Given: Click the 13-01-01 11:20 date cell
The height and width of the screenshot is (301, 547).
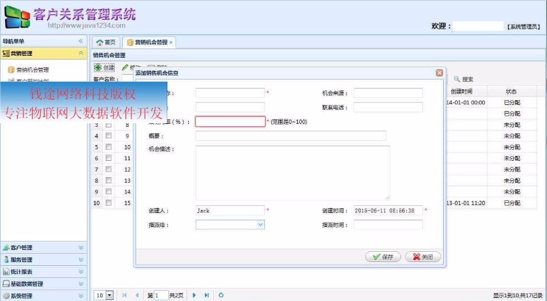Looking at the screenshot, I should pyautogui.click(x=466, y=203).
